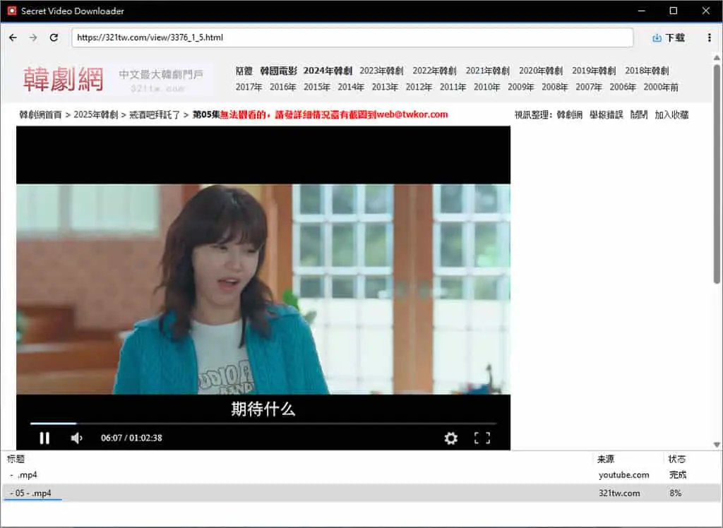Open the three-dot options menu

[x=709, y=38]
